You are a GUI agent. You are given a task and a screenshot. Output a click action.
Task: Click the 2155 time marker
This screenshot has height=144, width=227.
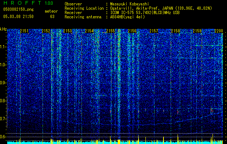110,31
